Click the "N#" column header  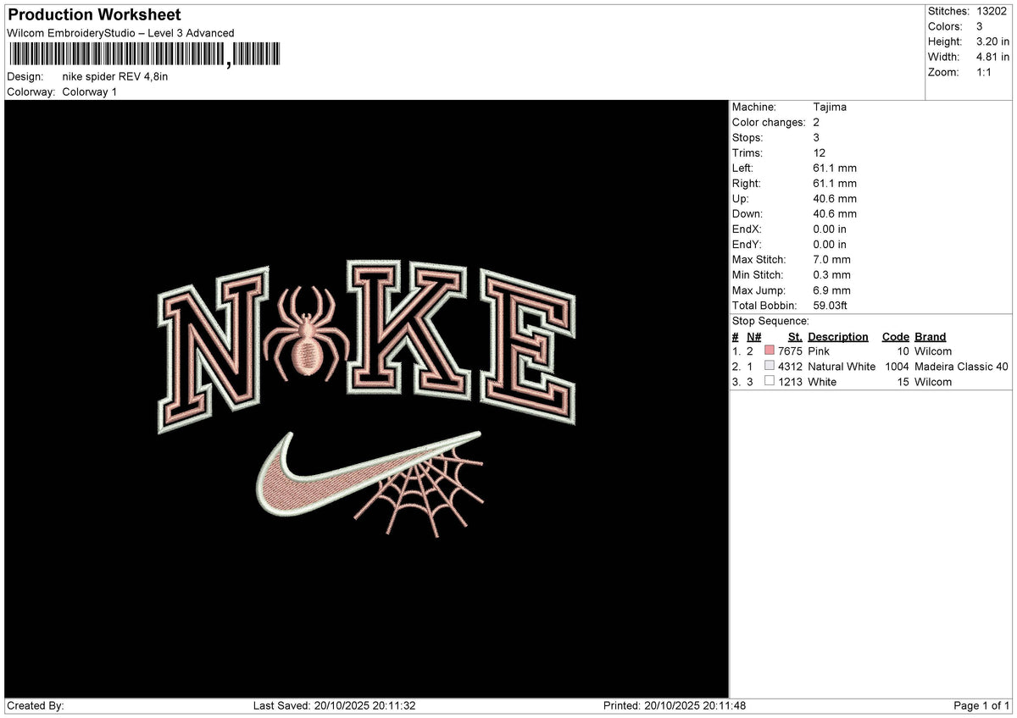tap(754, 337)
